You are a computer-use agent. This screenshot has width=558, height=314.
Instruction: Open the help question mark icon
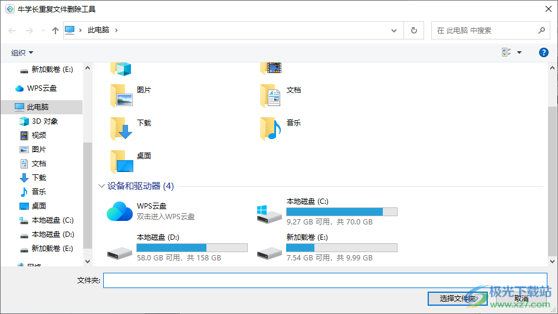[544, 52]
